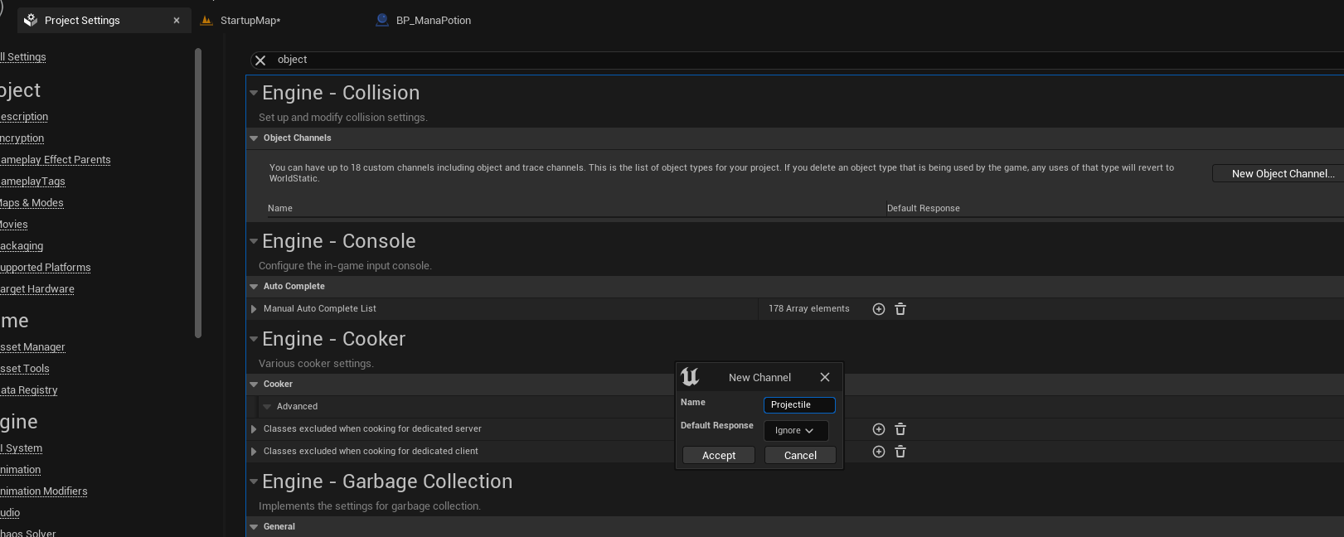Collapse the Engine - Cooker section
Viewport: 1344px width, 537px height.
[254, 339]
